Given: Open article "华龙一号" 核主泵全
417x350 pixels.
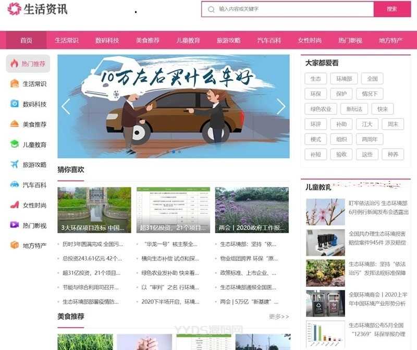Looking at the screenshot, I should 170,244.
